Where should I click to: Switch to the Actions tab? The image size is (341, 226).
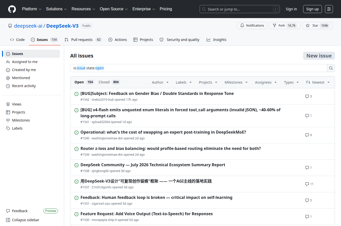click(x=118, y=40)
